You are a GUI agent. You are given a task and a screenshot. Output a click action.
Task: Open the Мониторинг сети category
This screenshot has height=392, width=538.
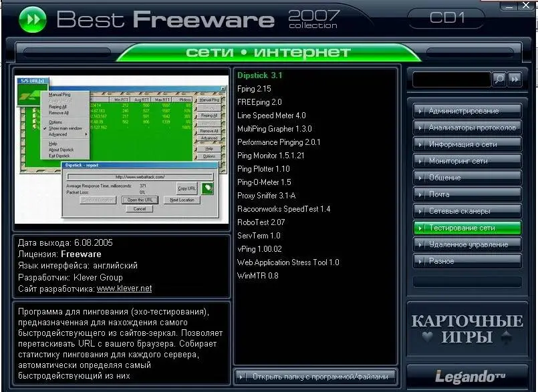(467, 161)
